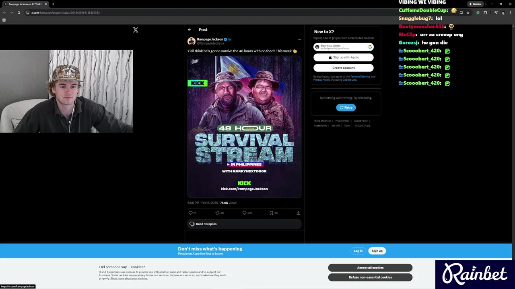Click the Rampage Jackson display name
The width and height of the screenshot is (515, 289).
click(x=210, y=39)
